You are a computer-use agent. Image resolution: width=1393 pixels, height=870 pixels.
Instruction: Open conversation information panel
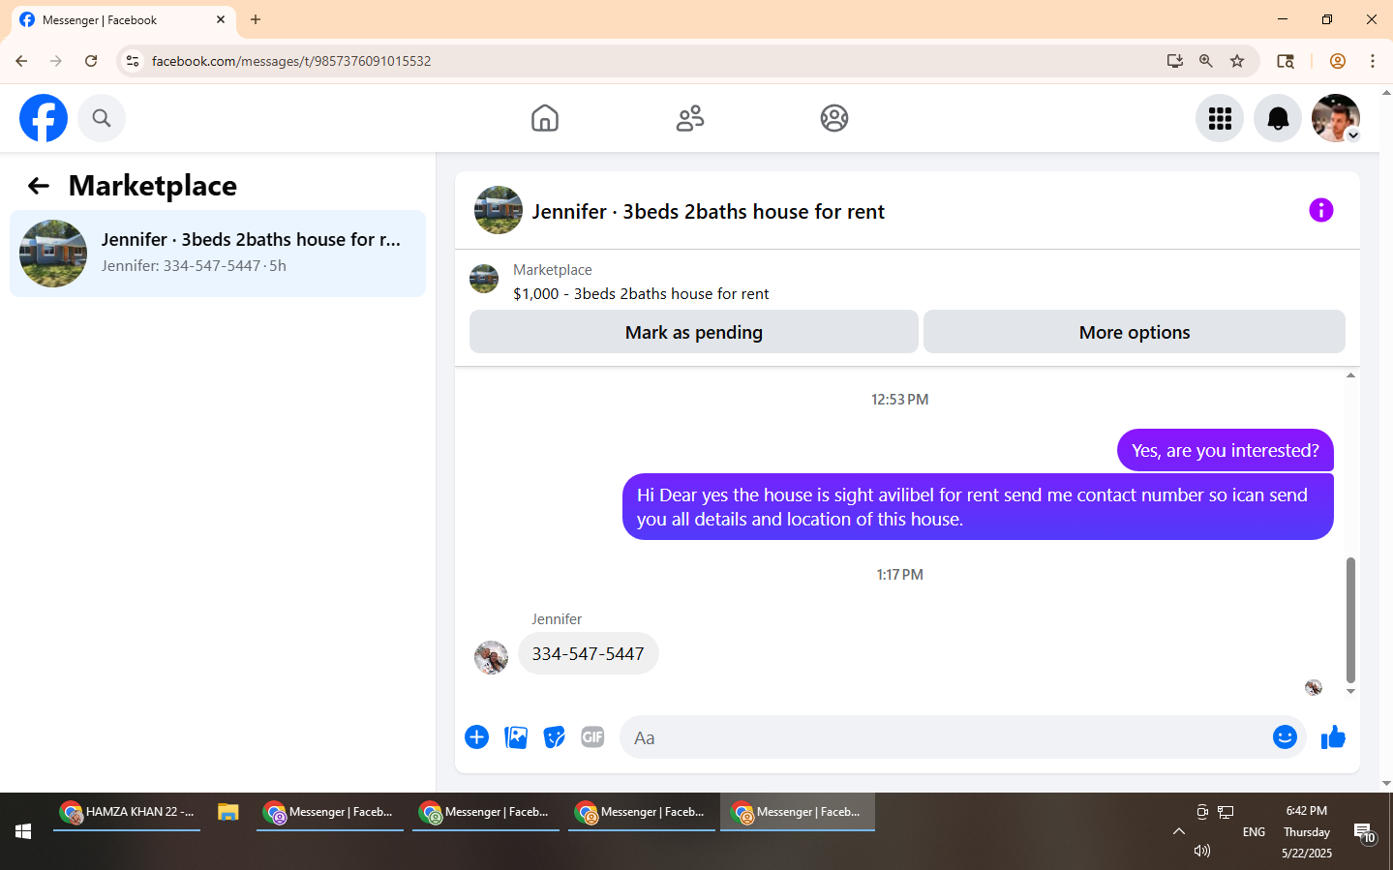coord(1321,210)
